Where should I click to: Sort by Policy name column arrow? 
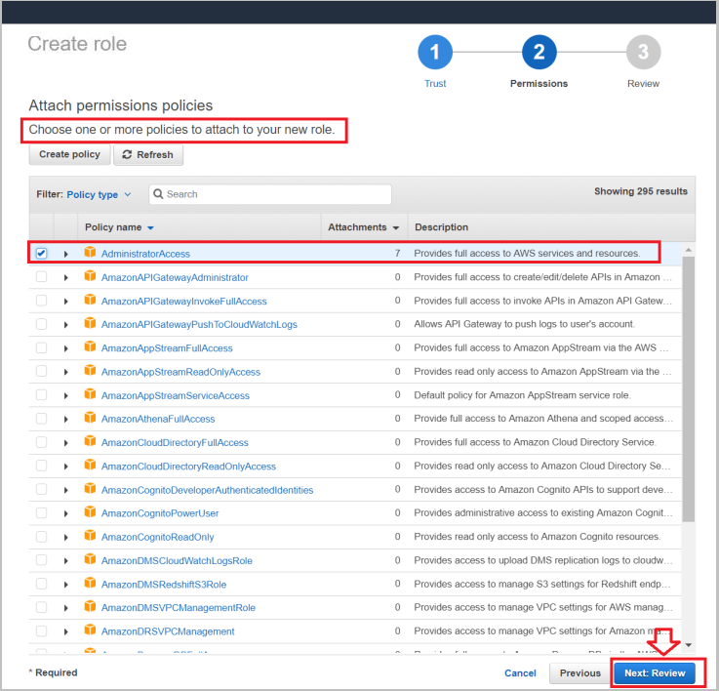[x=150, y=228]
